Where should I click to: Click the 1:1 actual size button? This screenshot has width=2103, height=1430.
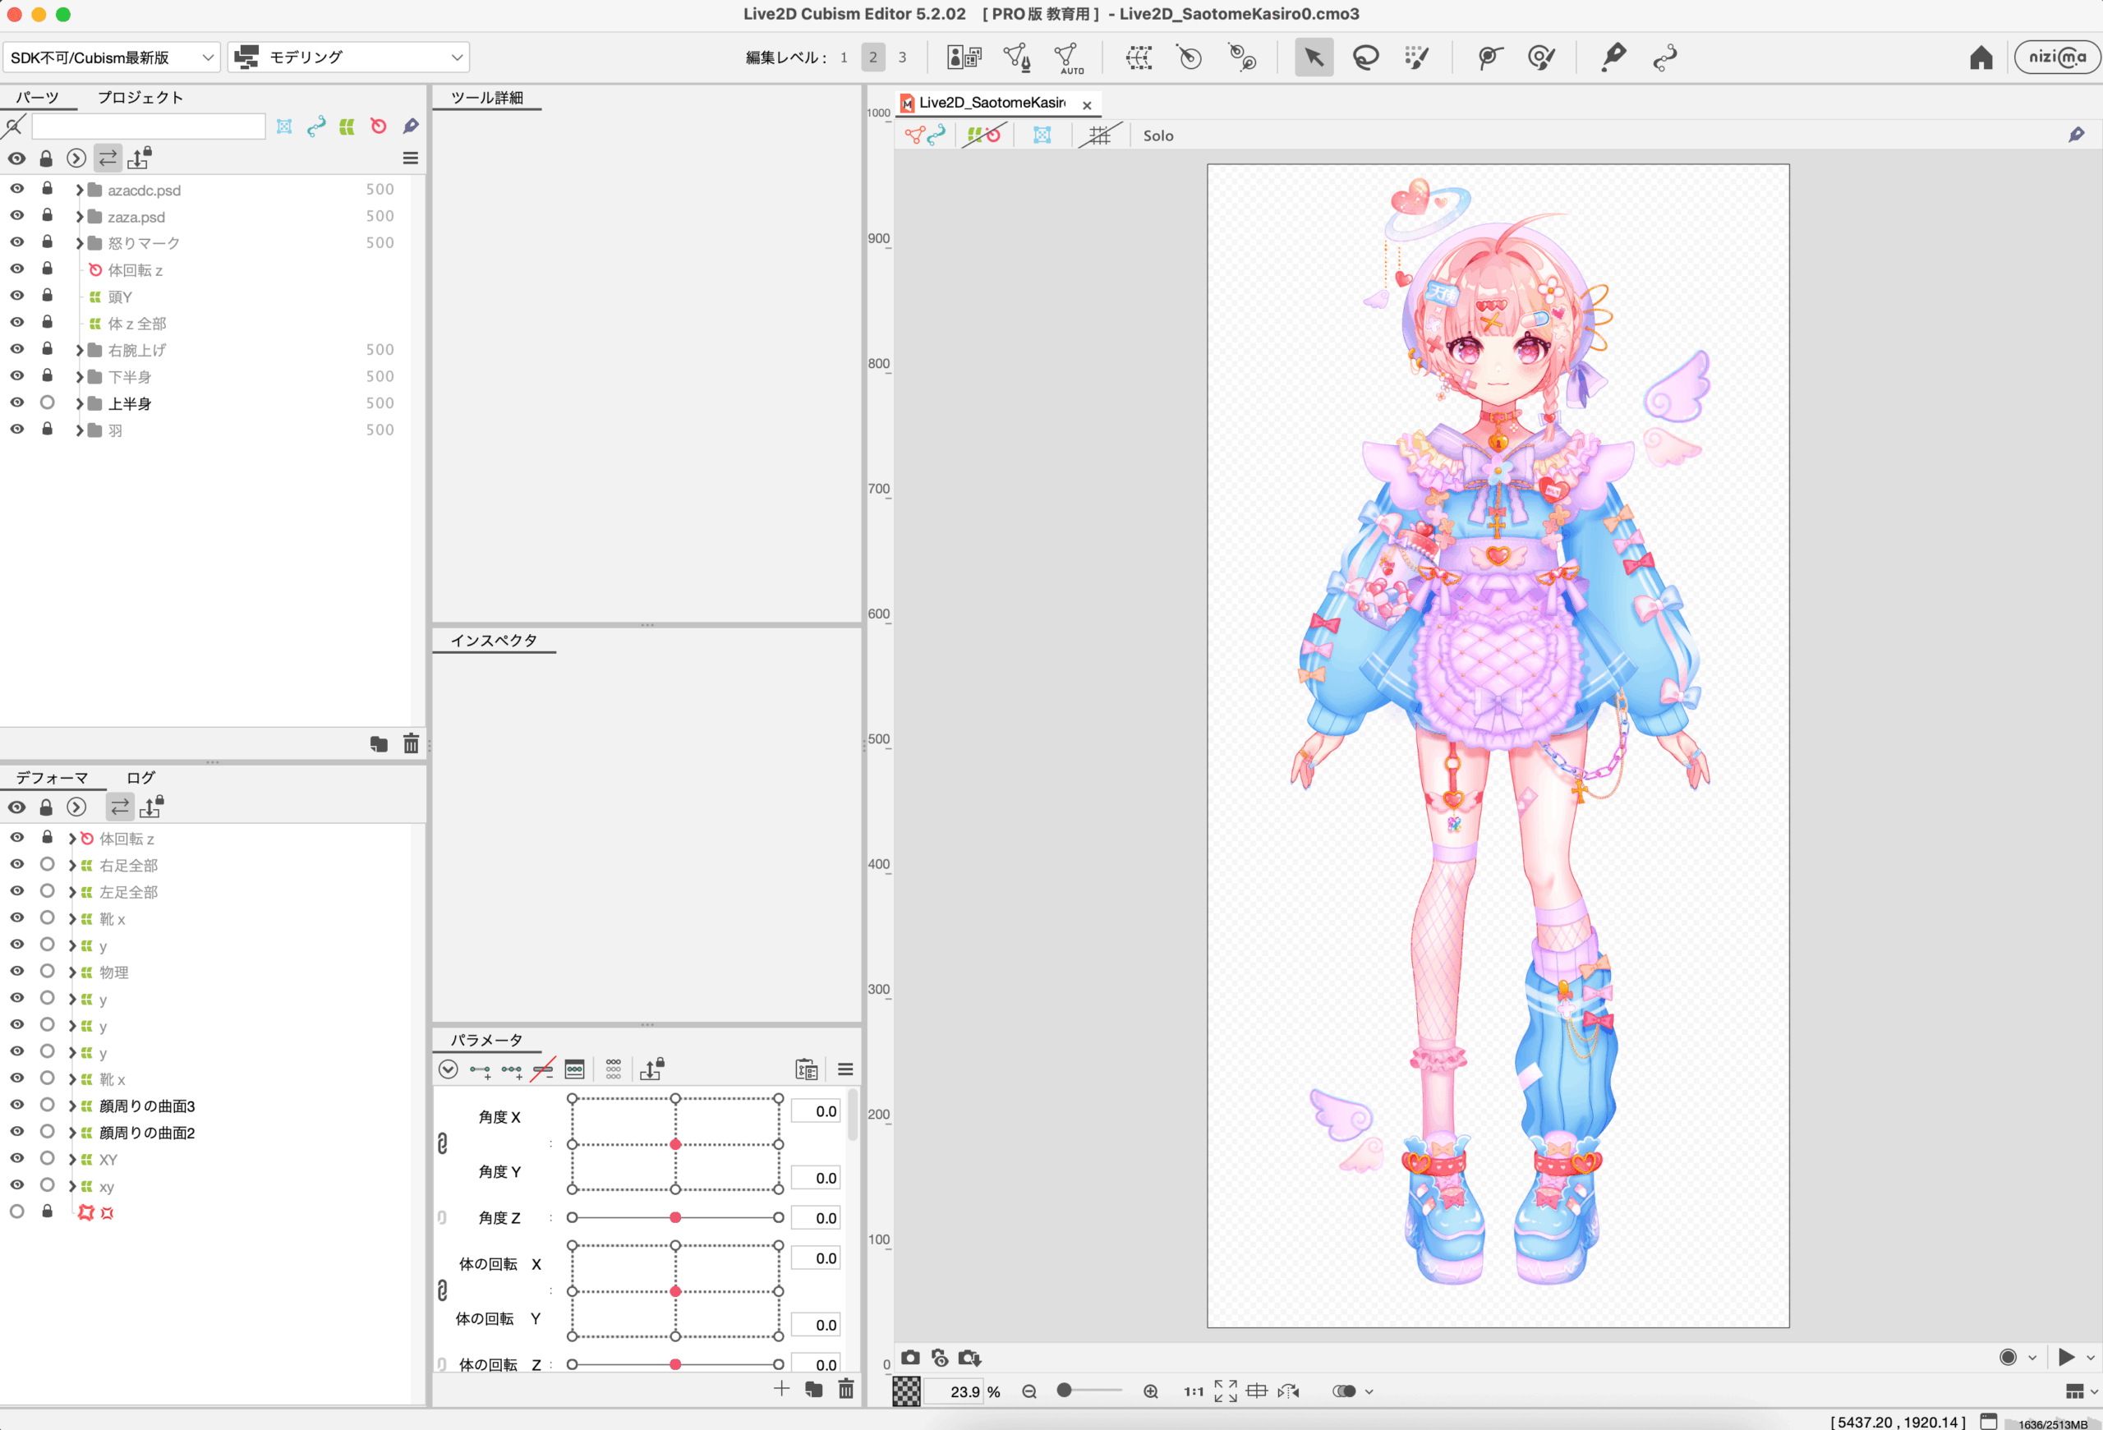coord(1194,1391)
